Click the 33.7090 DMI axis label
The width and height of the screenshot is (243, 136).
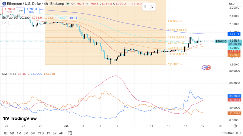point(234,96)
